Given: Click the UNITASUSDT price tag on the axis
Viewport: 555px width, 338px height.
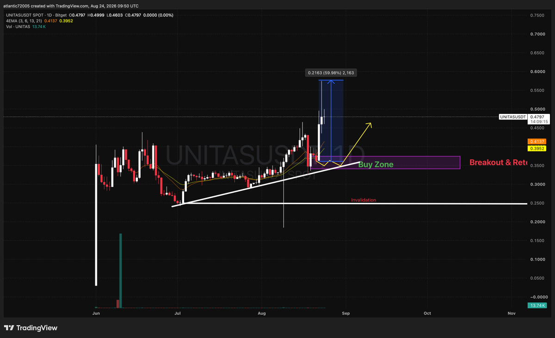Looking at the screenshot, I should pos(513,117).
